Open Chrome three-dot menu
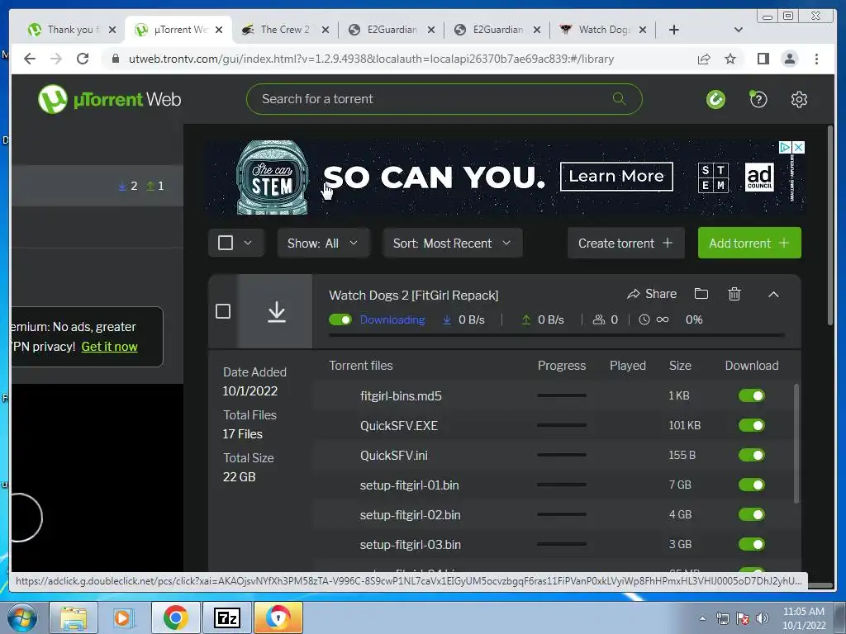This screenshot has width=846, height=634. click(x=816, y=59)
